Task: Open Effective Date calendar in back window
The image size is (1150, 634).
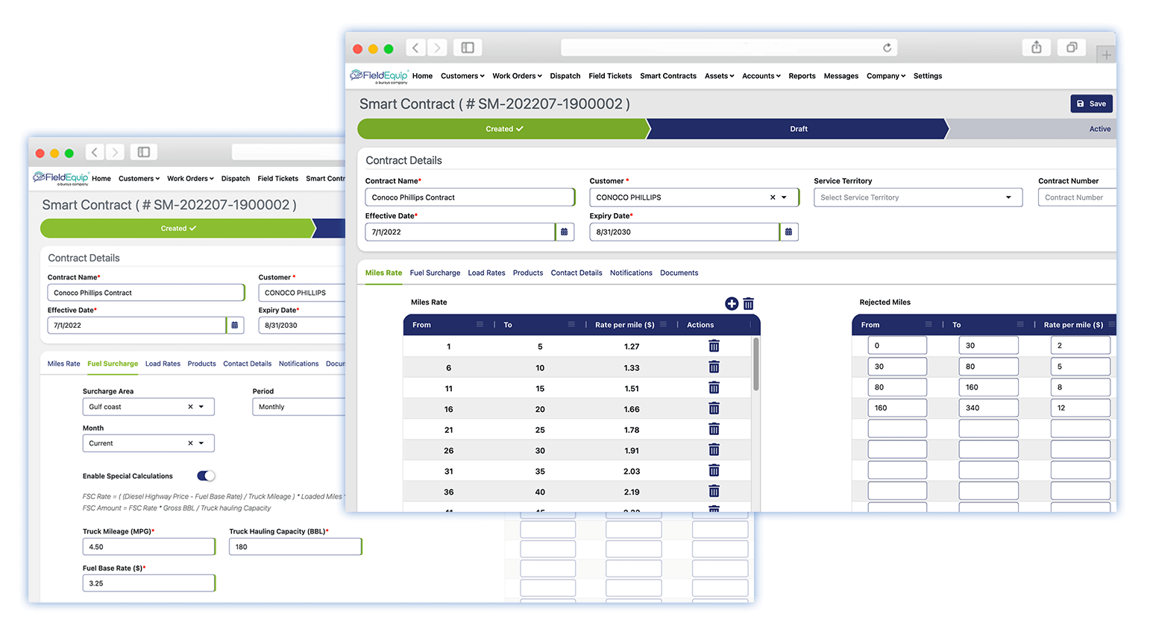Action: (235, 326)
